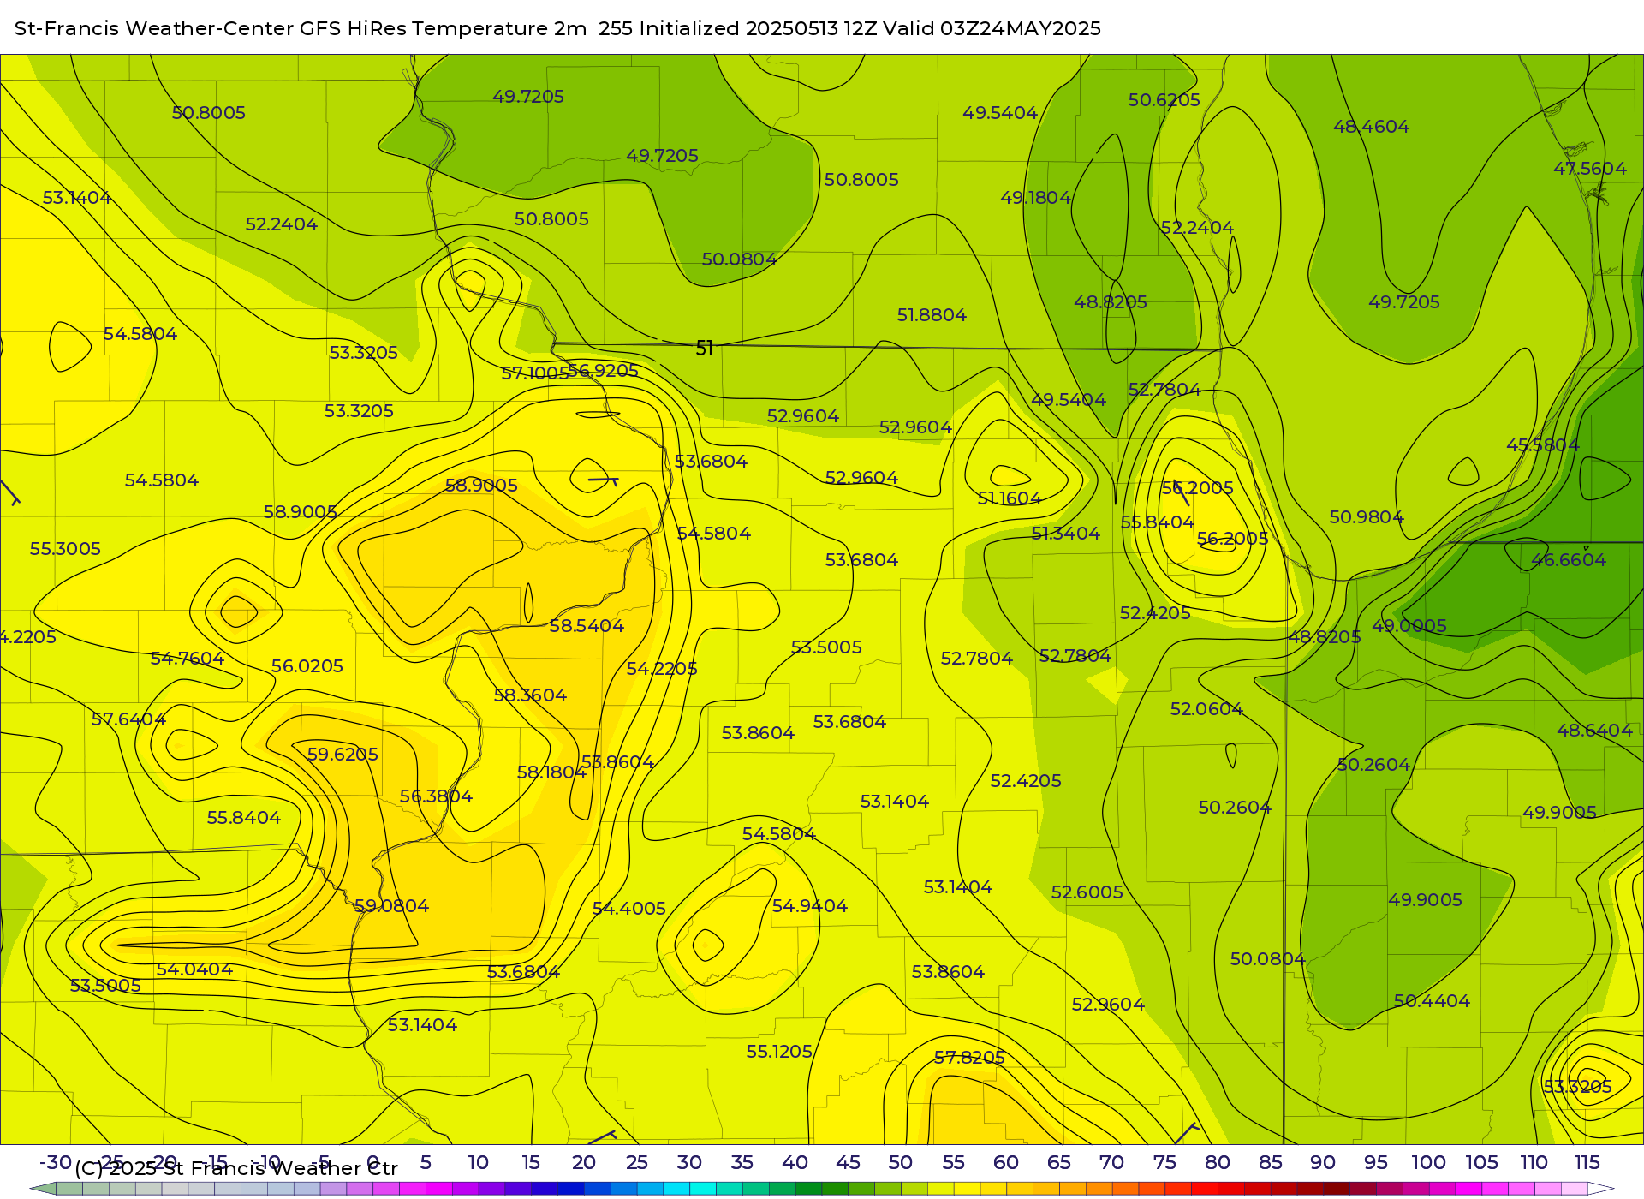This screenshot has height=1199, width=1644.
Task: Click the temperature reading 56.0205
Action: point(307,666)
